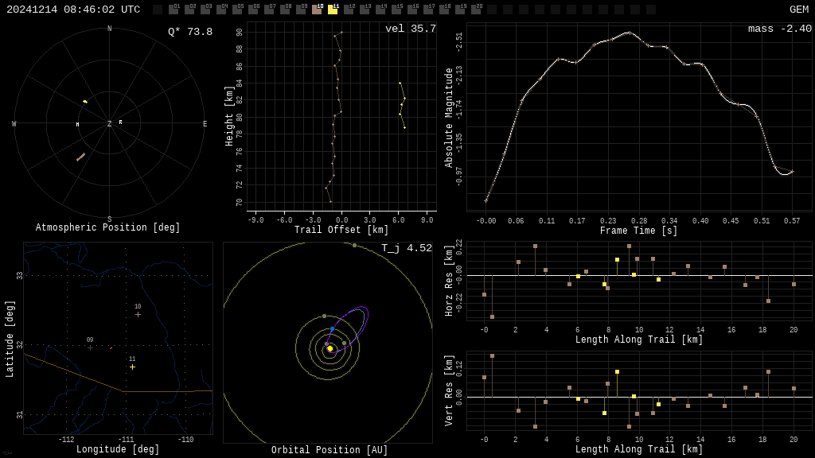The image size is (815, 458).
Task: Click -111 tick on longitude axis
Action: point(126,439)
